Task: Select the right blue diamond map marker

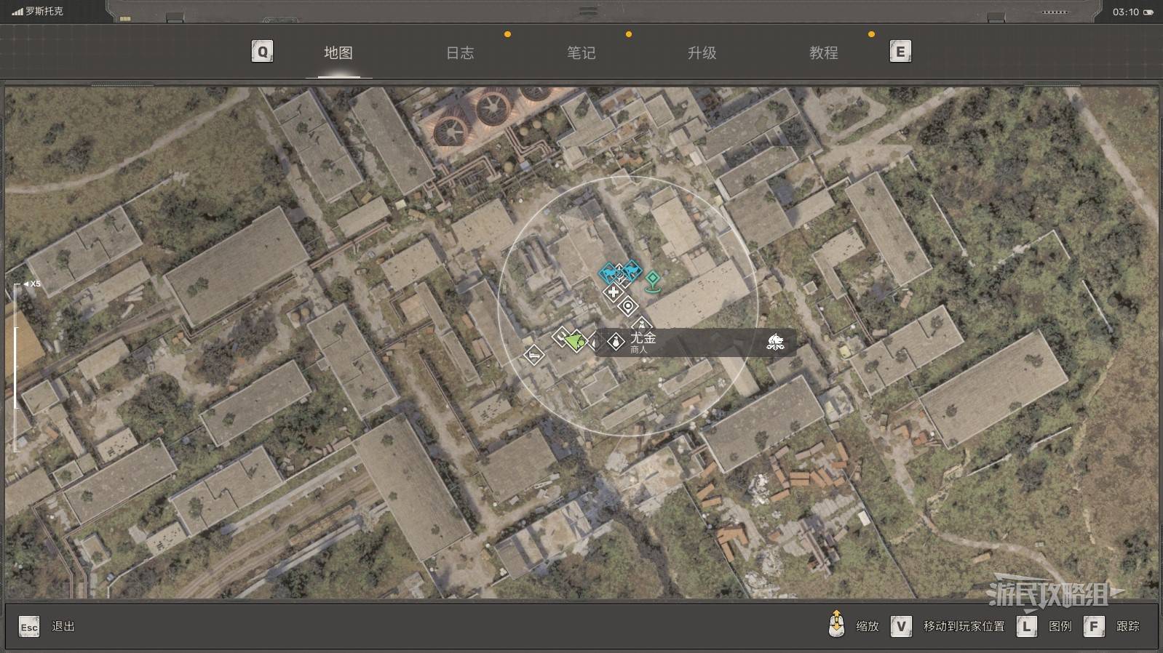Action: click(631, 271)
